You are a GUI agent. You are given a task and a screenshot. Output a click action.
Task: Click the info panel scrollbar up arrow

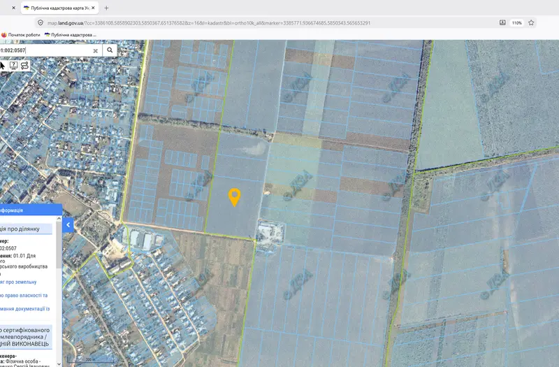(59, 219)
